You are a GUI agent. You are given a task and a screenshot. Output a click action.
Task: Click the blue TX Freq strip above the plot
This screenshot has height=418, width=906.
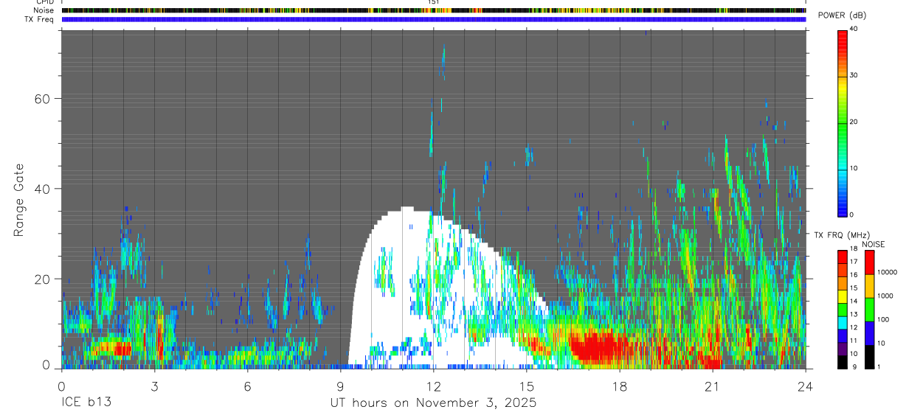point(434,19)
